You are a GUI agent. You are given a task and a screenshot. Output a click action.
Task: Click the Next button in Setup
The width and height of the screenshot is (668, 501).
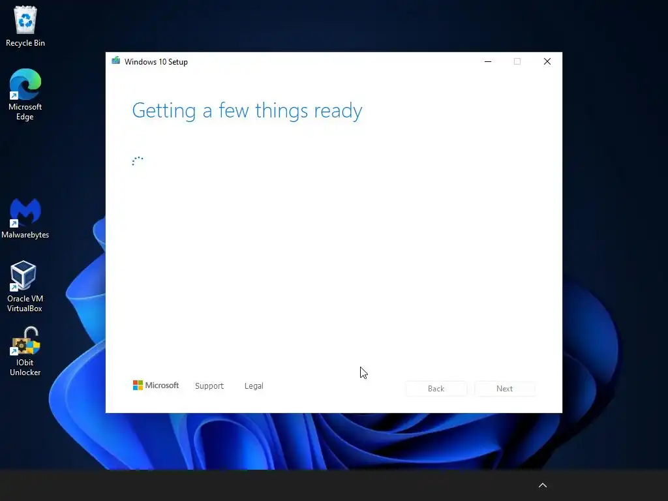tap(504, 389)
